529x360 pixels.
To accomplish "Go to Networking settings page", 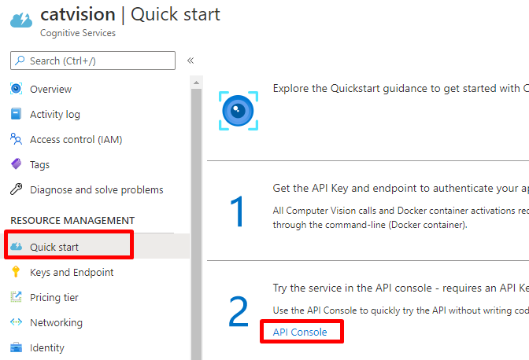I will tap(56, 322).
